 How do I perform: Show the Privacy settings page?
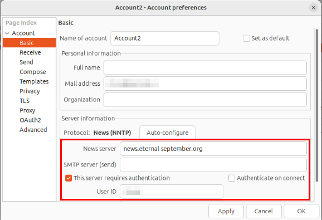pos(29,91)
